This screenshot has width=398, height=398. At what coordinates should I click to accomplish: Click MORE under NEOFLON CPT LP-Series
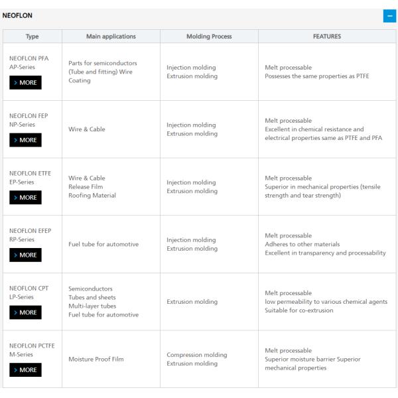coord(25,312)
